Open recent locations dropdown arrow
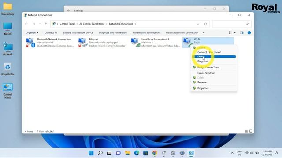Image resolution: width=282 pixels, height=158 pixels. pos(40,24)
